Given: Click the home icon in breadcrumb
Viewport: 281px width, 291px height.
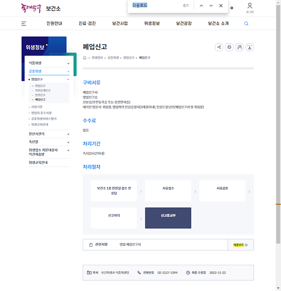Looking at the screenshot, I should (x=85, y=58).
